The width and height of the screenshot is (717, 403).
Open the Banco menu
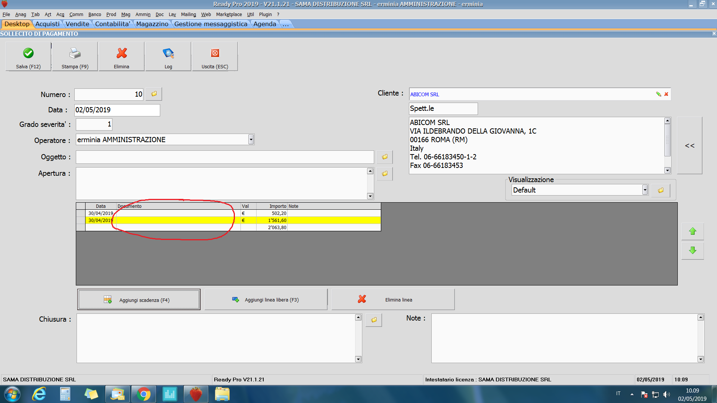tap(95, 15)
